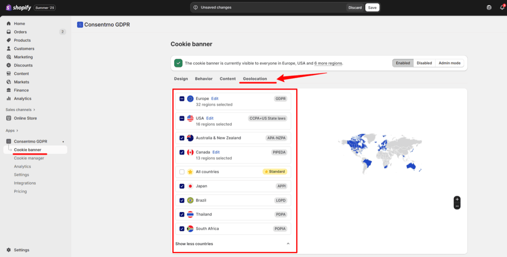Screen dimensions: 507x257
Task: Click the Brazil flag icon
Action: pyautogui.click(x=190, y=200)
